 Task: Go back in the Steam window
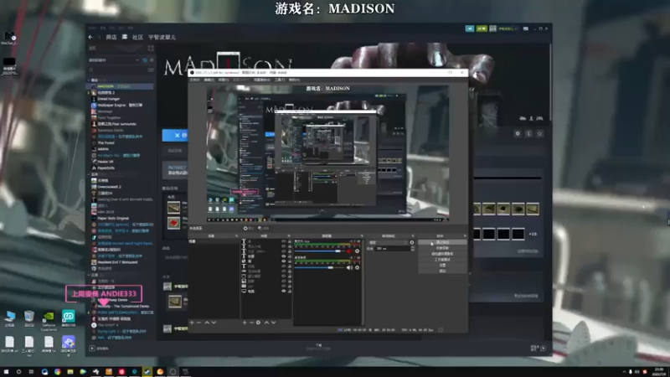point(90,37)
